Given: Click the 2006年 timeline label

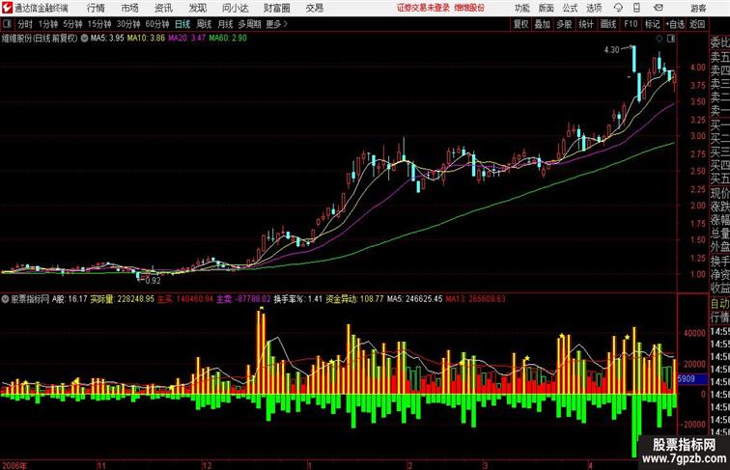Looking at the screenshot, I should [14, 465].
